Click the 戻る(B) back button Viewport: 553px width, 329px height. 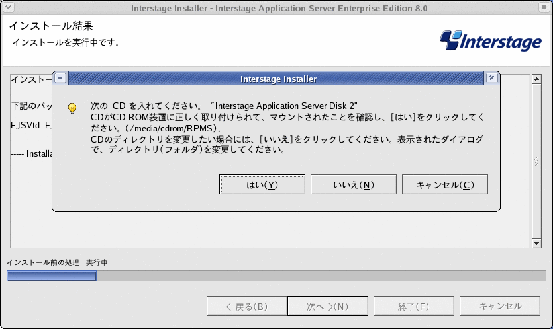(x=246, y=306)
